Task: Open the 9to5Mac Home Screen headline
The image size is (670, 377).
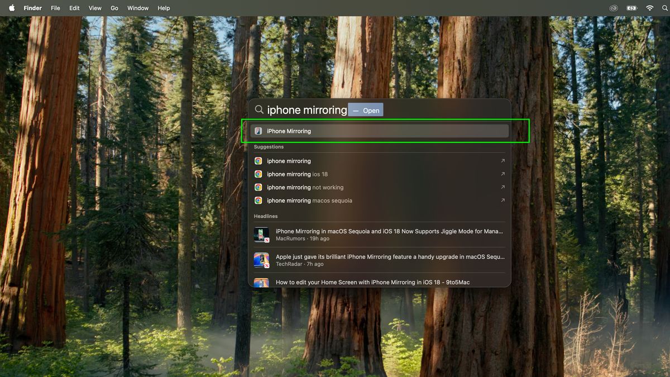Action: coord(380,282)
